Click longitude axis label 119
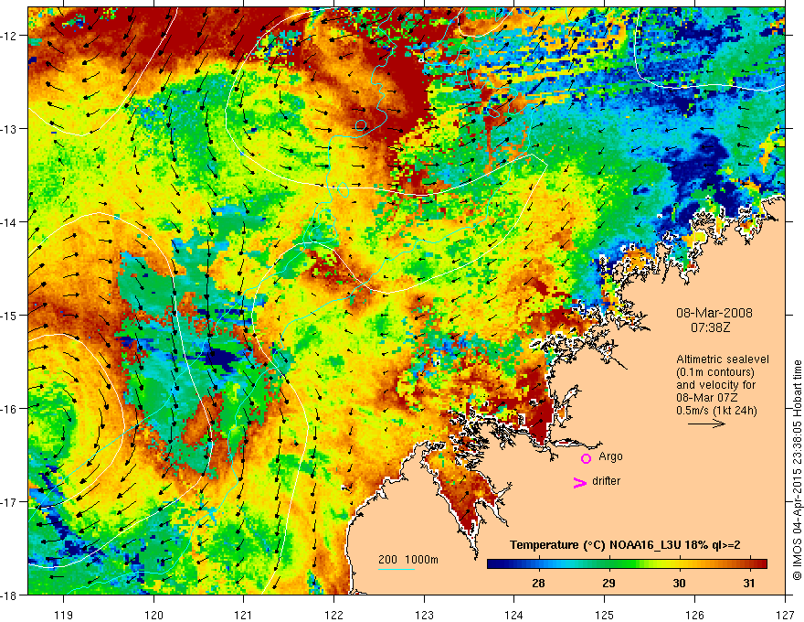Screen dimensions: 804x622 [64, 615]
